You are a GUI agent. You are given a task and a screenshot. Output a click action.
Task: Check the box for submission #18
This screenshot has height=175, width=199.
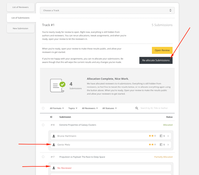click(43, 125)
